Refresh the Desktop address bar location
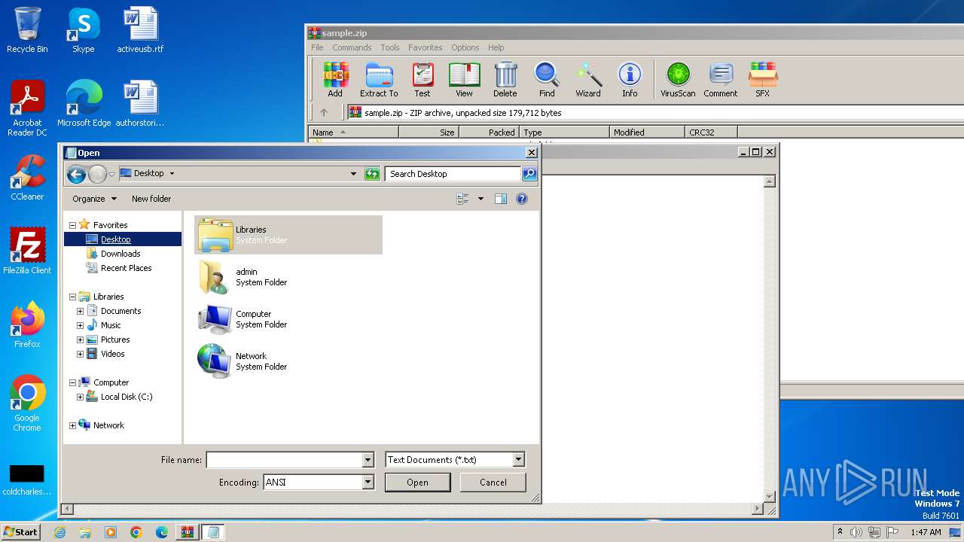This screenshot has height=542, width=964. pos(372,174)
